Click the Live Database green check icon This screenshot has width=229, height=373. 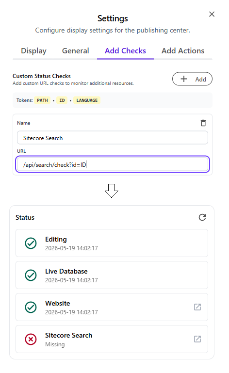click(x=31, y=275)
